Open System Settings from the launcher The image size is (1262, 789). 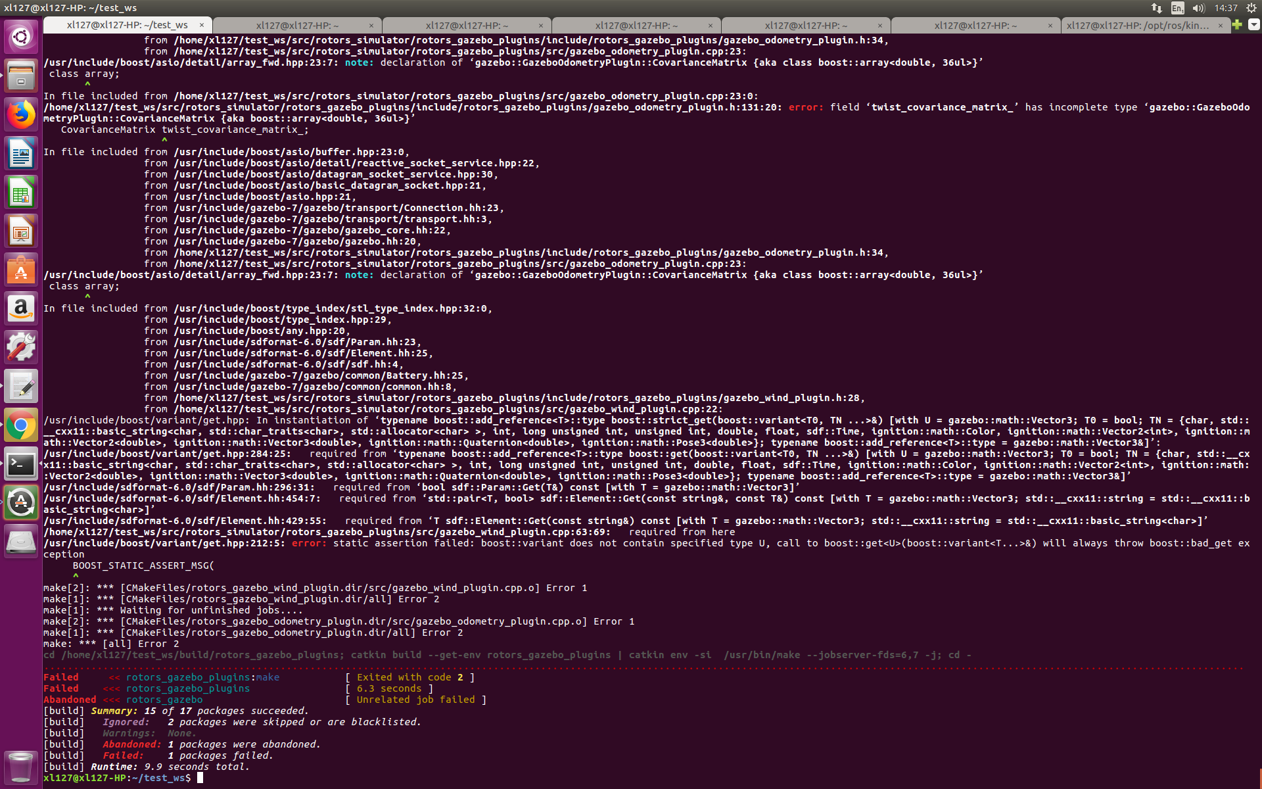coord(21,347)
